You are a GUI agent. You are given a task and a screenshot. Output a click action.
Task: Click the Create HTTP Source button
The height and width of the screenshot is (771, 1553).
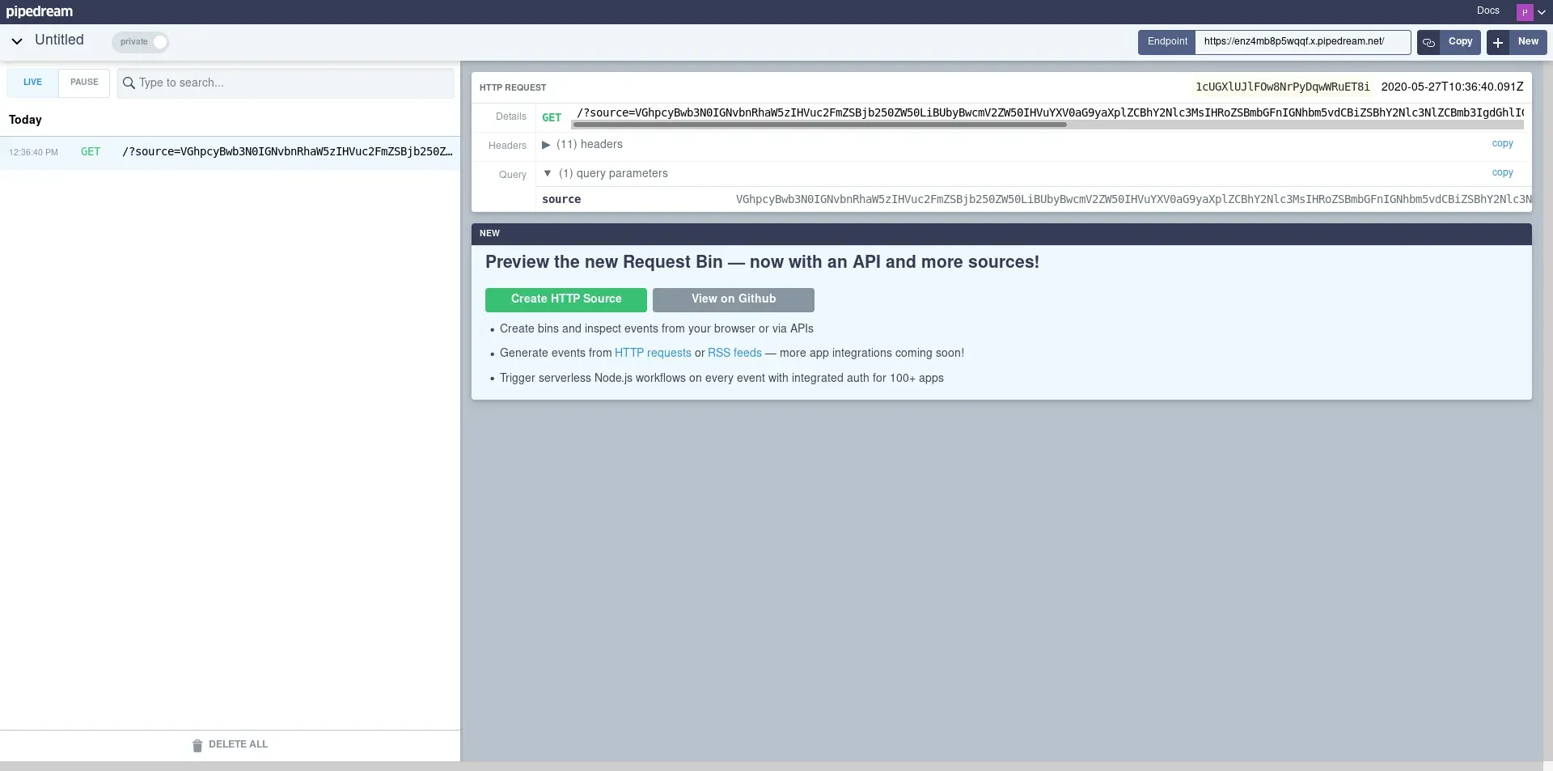point(566,299)
